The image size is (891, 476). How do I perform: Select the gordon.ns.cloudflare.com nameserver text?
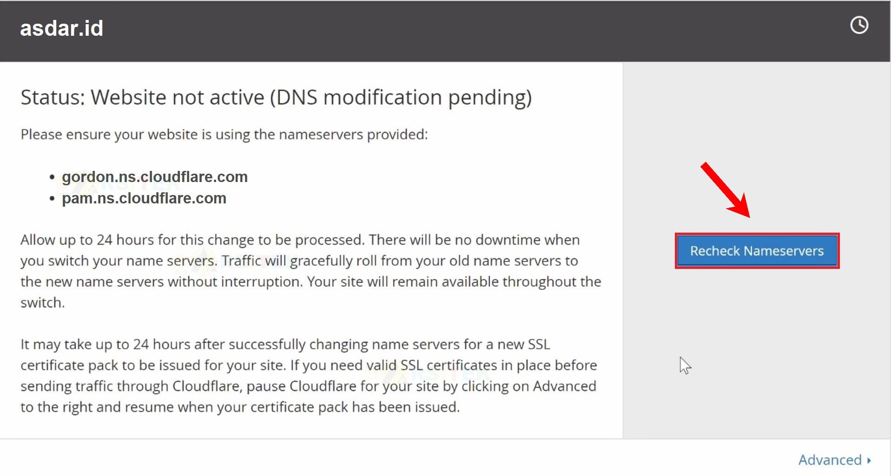(155, 177)
